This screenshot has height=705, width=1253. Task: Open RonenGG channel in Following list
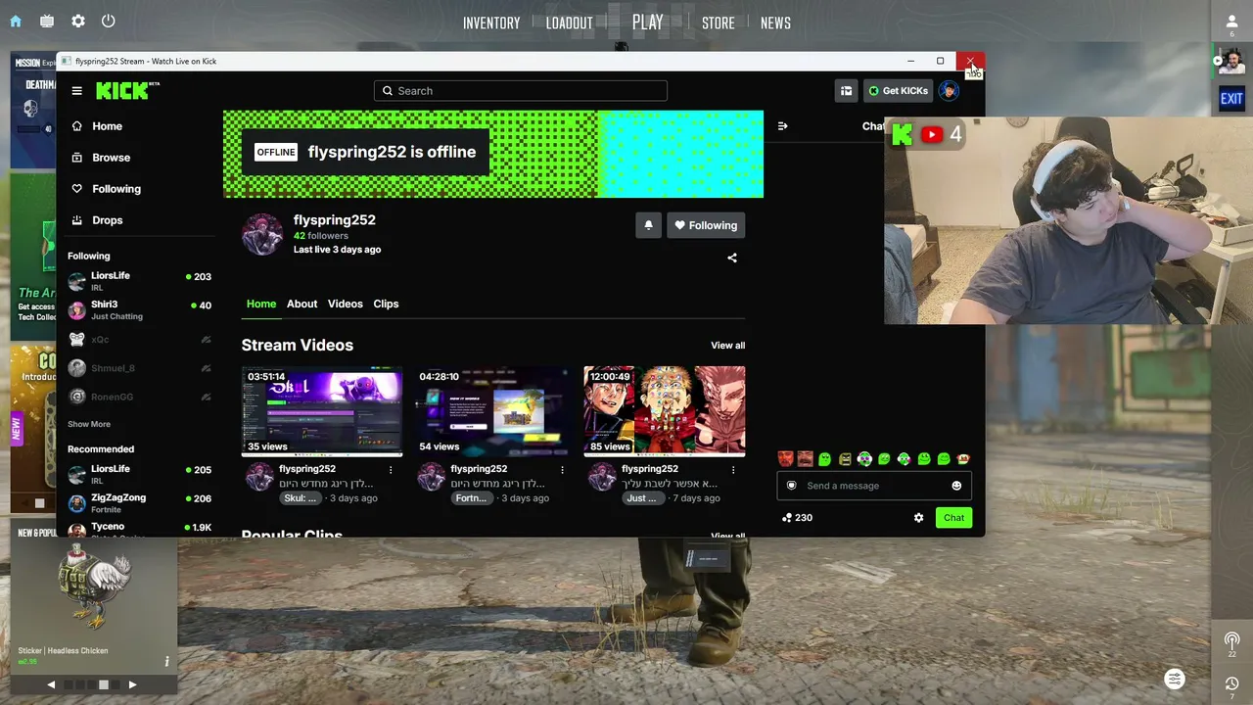coord(139,397)
